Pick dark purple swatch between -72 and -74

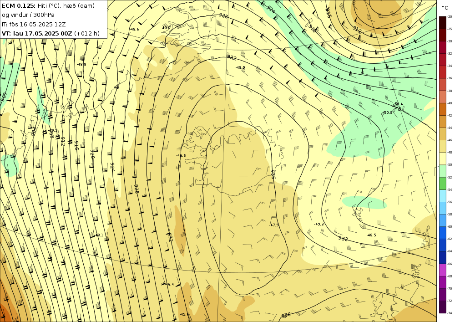click(443, 307)
